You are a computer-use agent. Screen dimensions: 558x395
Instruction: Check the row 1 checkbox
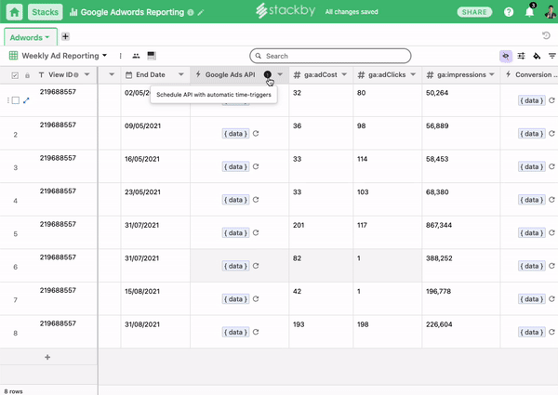pos(15,100)
